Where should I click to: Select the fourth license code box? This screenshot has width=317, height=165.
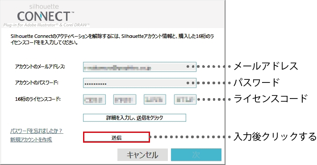click(185, 99)
